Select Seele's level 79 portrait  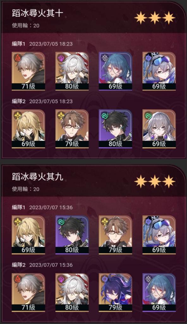click(115, 292)
